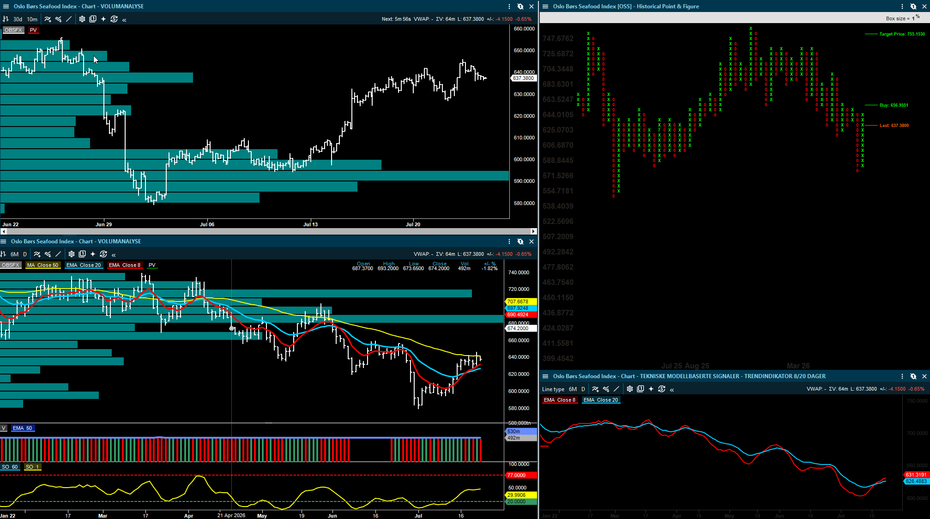Add indicator in bottom-left chart toolbar

click(37, 254)
